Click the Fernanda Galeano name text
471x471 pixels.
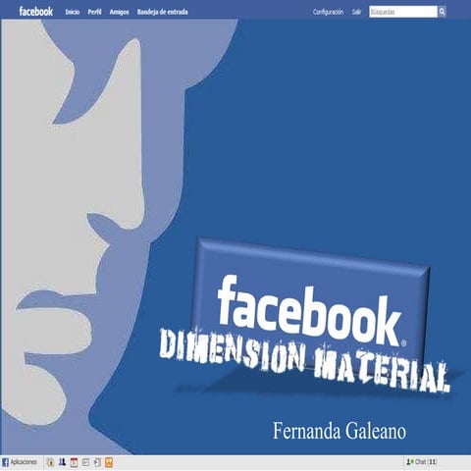coord(340,431)
